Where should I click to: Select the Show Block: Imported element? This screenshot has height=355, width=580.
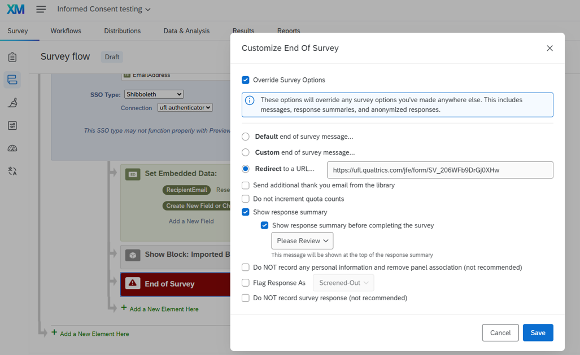[176, 257]
